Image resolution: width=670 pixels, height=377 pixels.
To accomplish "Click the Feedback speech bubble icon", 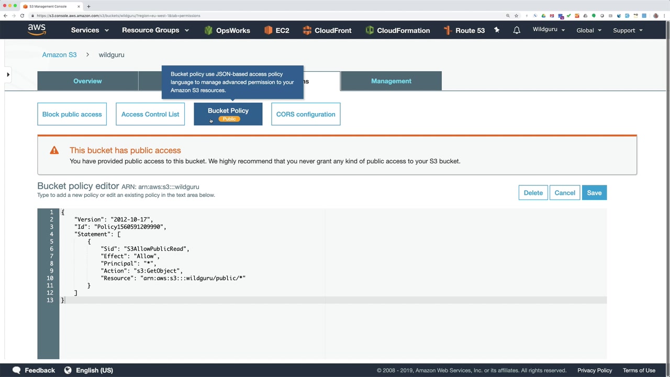I will click(x=16, y=370).
